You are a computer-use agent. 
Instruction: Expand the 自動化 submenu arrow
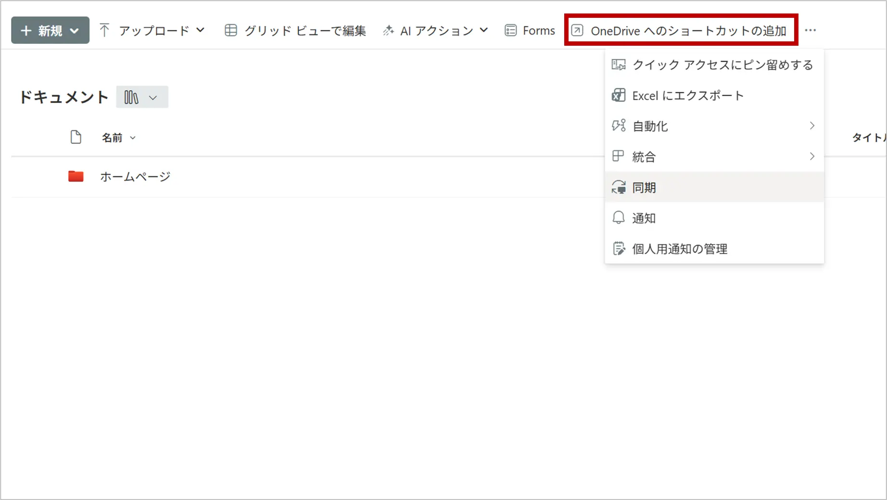(812, 126)
